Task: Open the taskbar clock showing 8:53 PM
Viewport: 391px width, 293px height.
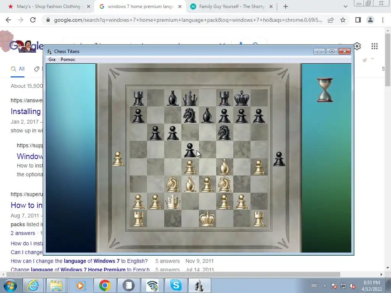Action: pos(372,286)
